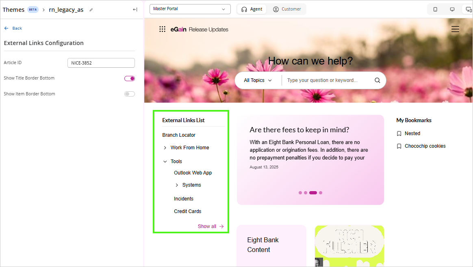Select the multi-device preview icon
This screenshot has height=267, width=473.
468,9
